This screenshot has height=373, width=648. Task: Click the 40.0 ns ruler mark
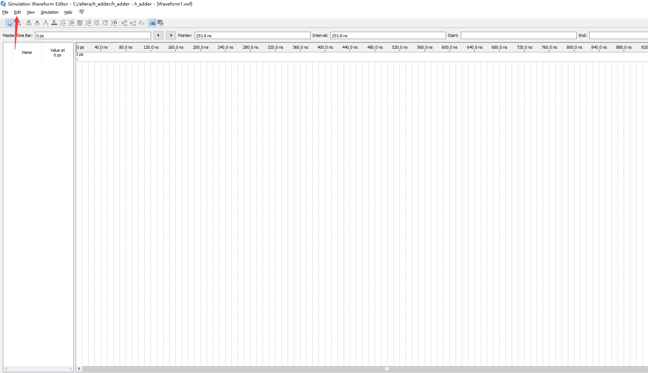(101, 47)
